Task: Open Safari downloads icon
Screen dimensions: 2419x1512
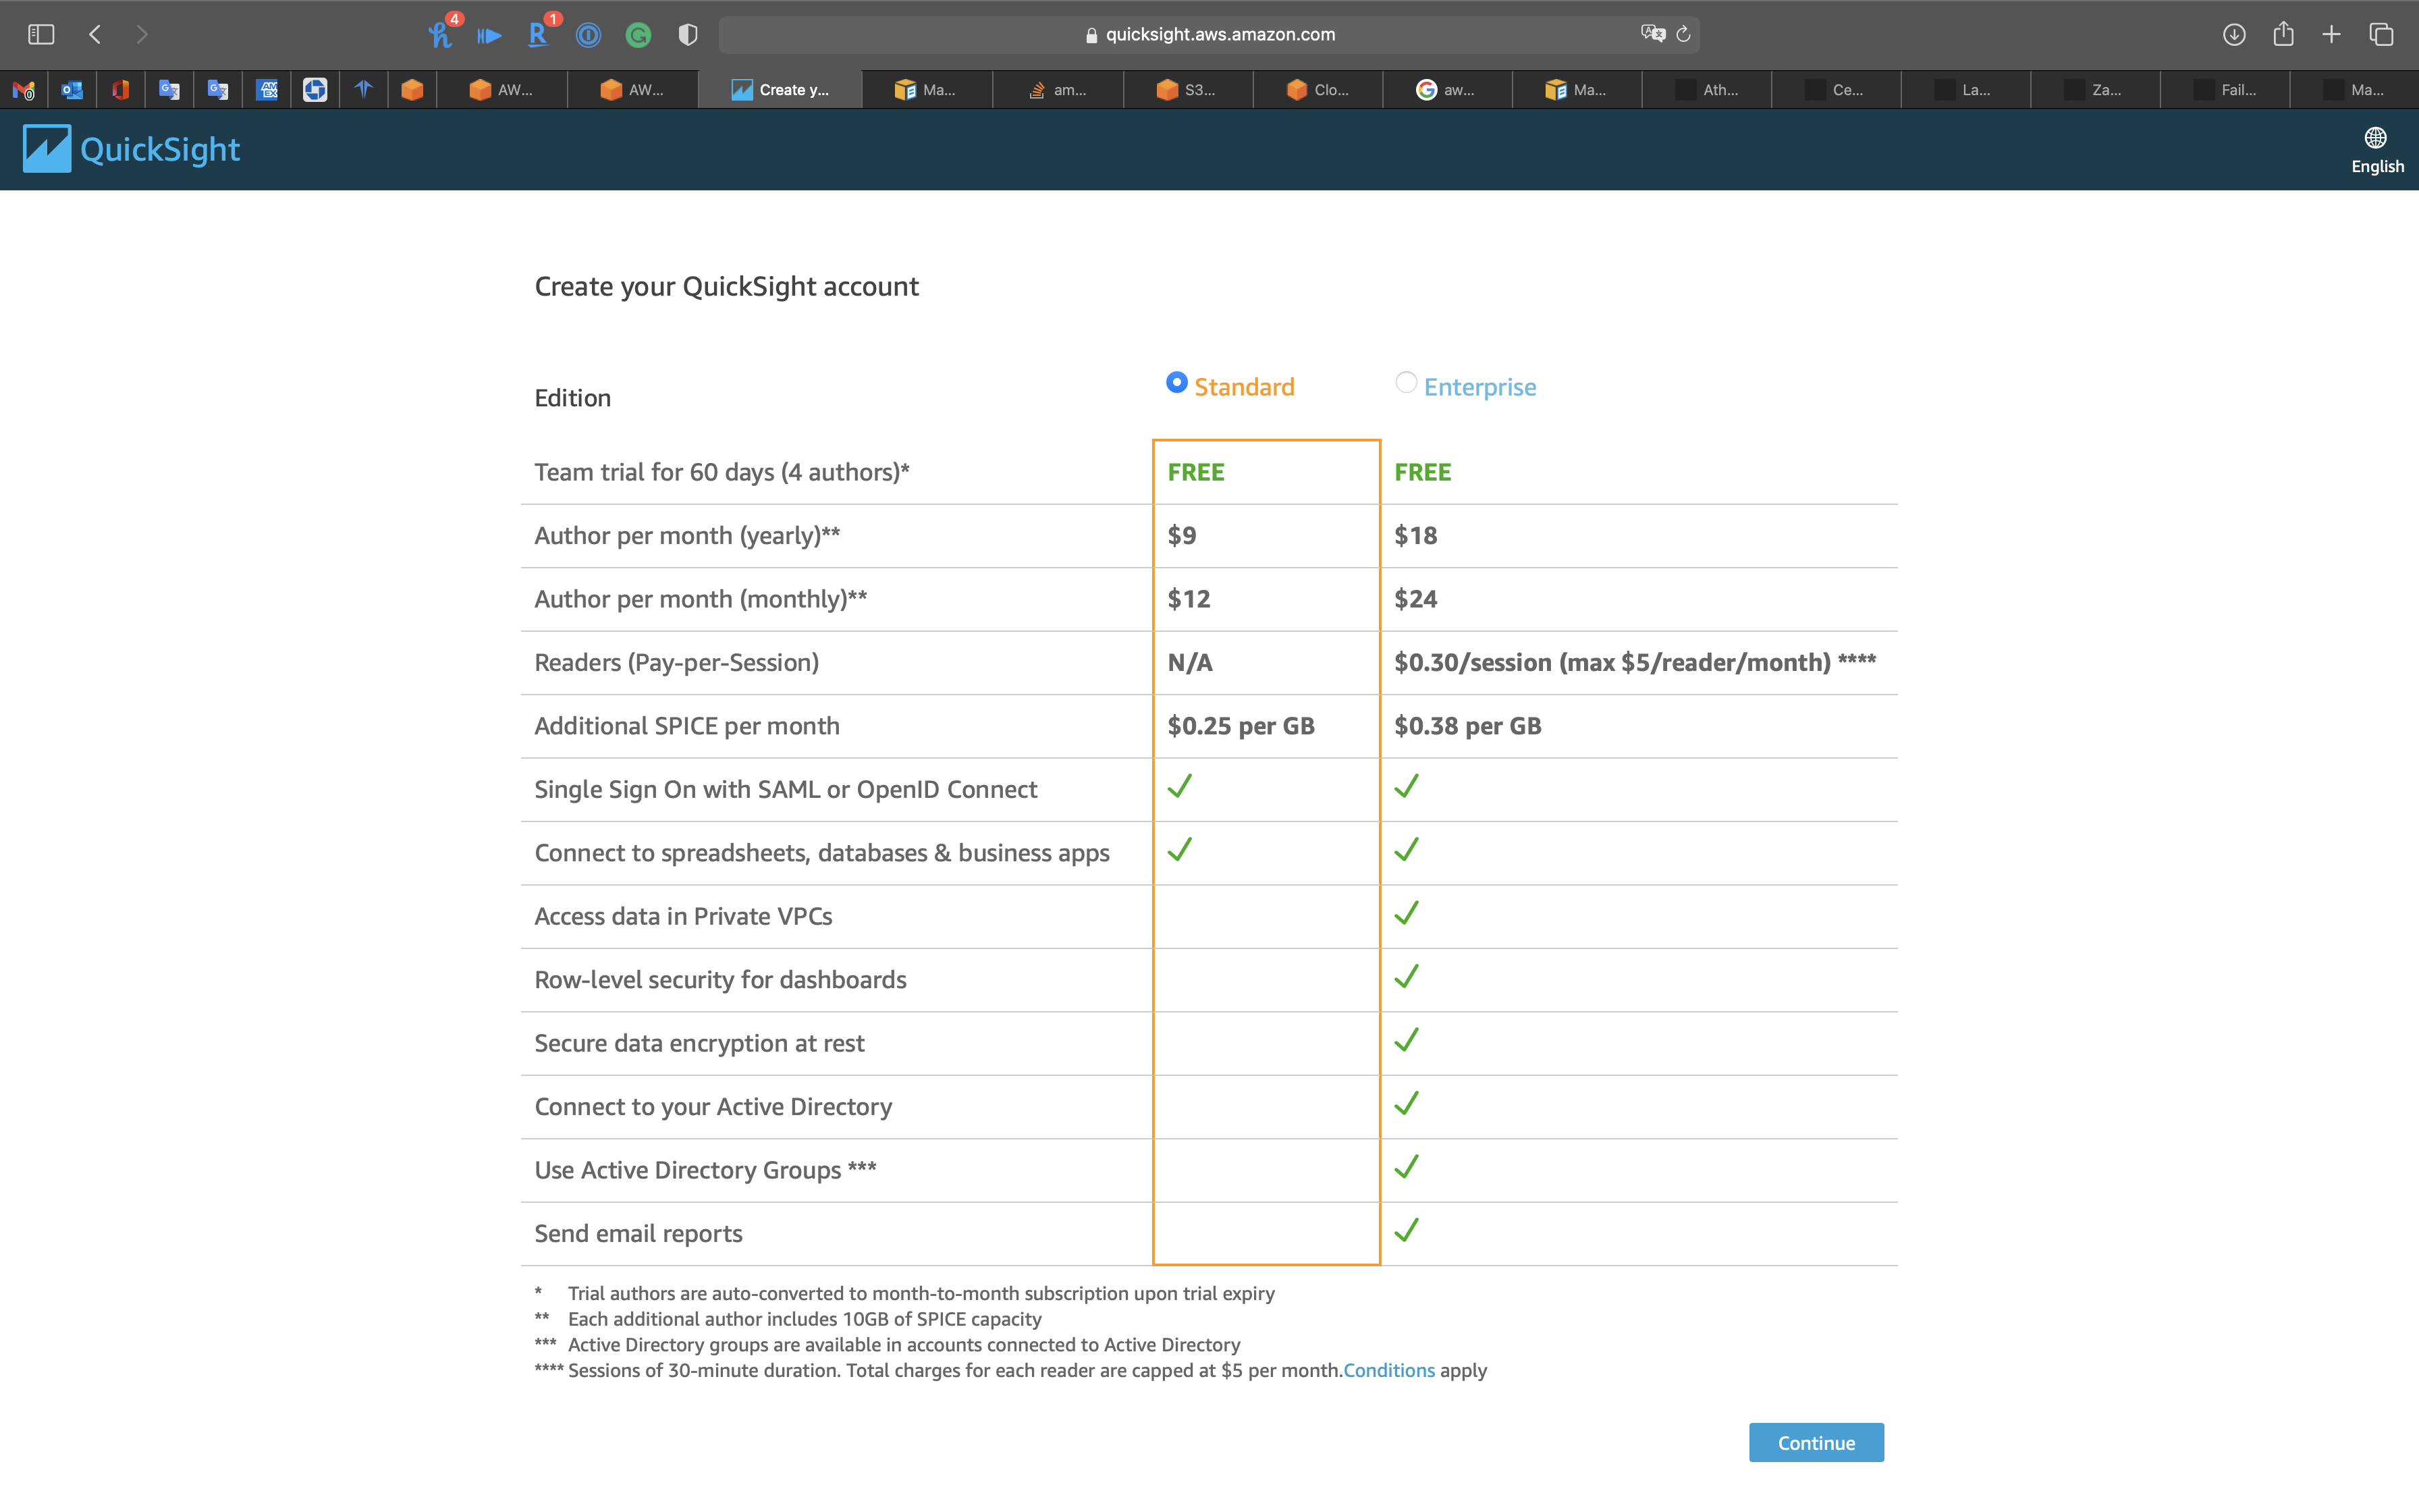Action: coord(2234,35)
